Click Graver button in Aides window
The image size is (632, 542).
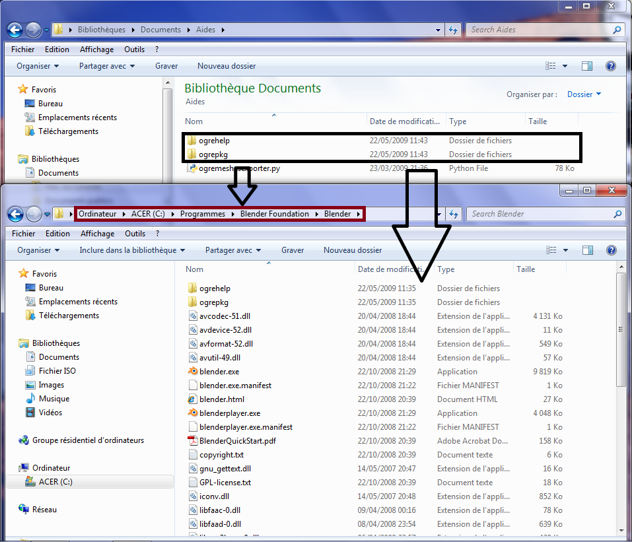tap(166, 66)
